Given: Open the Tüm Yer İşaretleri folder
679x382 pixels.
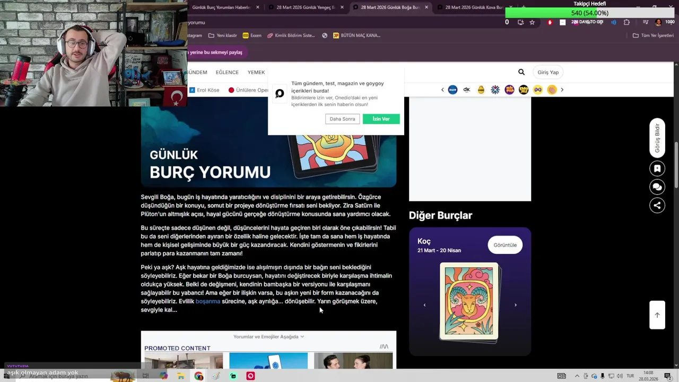Looking at the screenshot, I should point(653,36).
